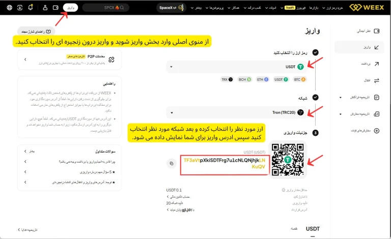Open the فیوچرز TradFi menu
Screen dimensions: 391x239
[293, 8]
